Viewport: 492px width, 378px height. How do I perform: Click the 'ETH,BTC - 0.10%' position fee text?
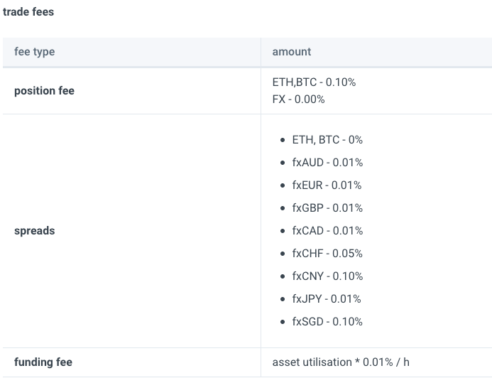[314, 82]
